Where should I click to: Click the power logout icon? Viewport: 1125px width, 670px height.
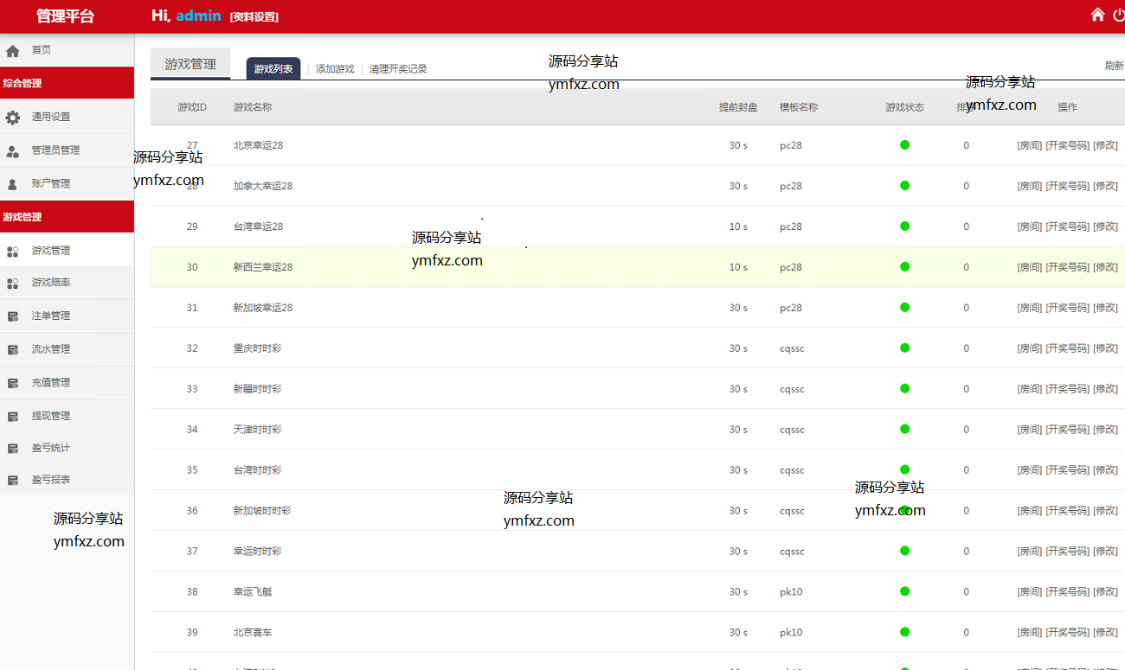(1118, 15)
